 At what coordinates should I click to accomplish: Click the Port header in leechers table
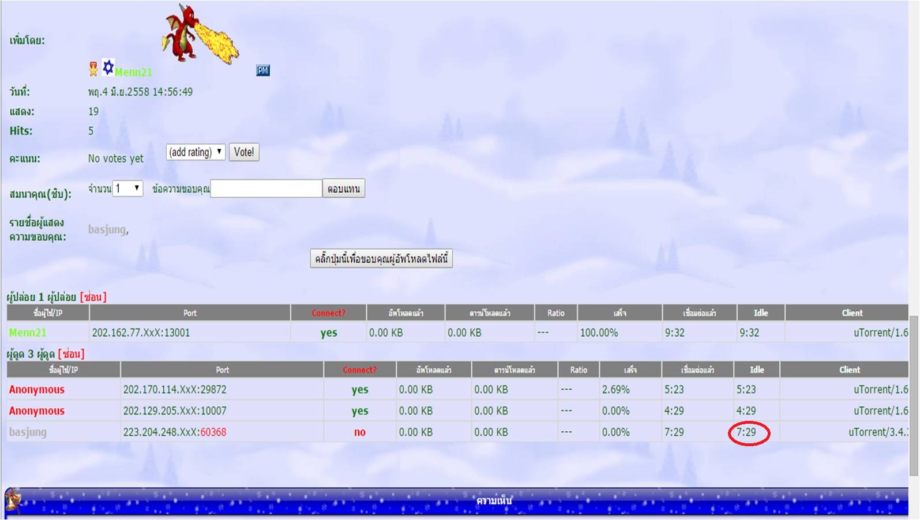[x=222, y=370]
